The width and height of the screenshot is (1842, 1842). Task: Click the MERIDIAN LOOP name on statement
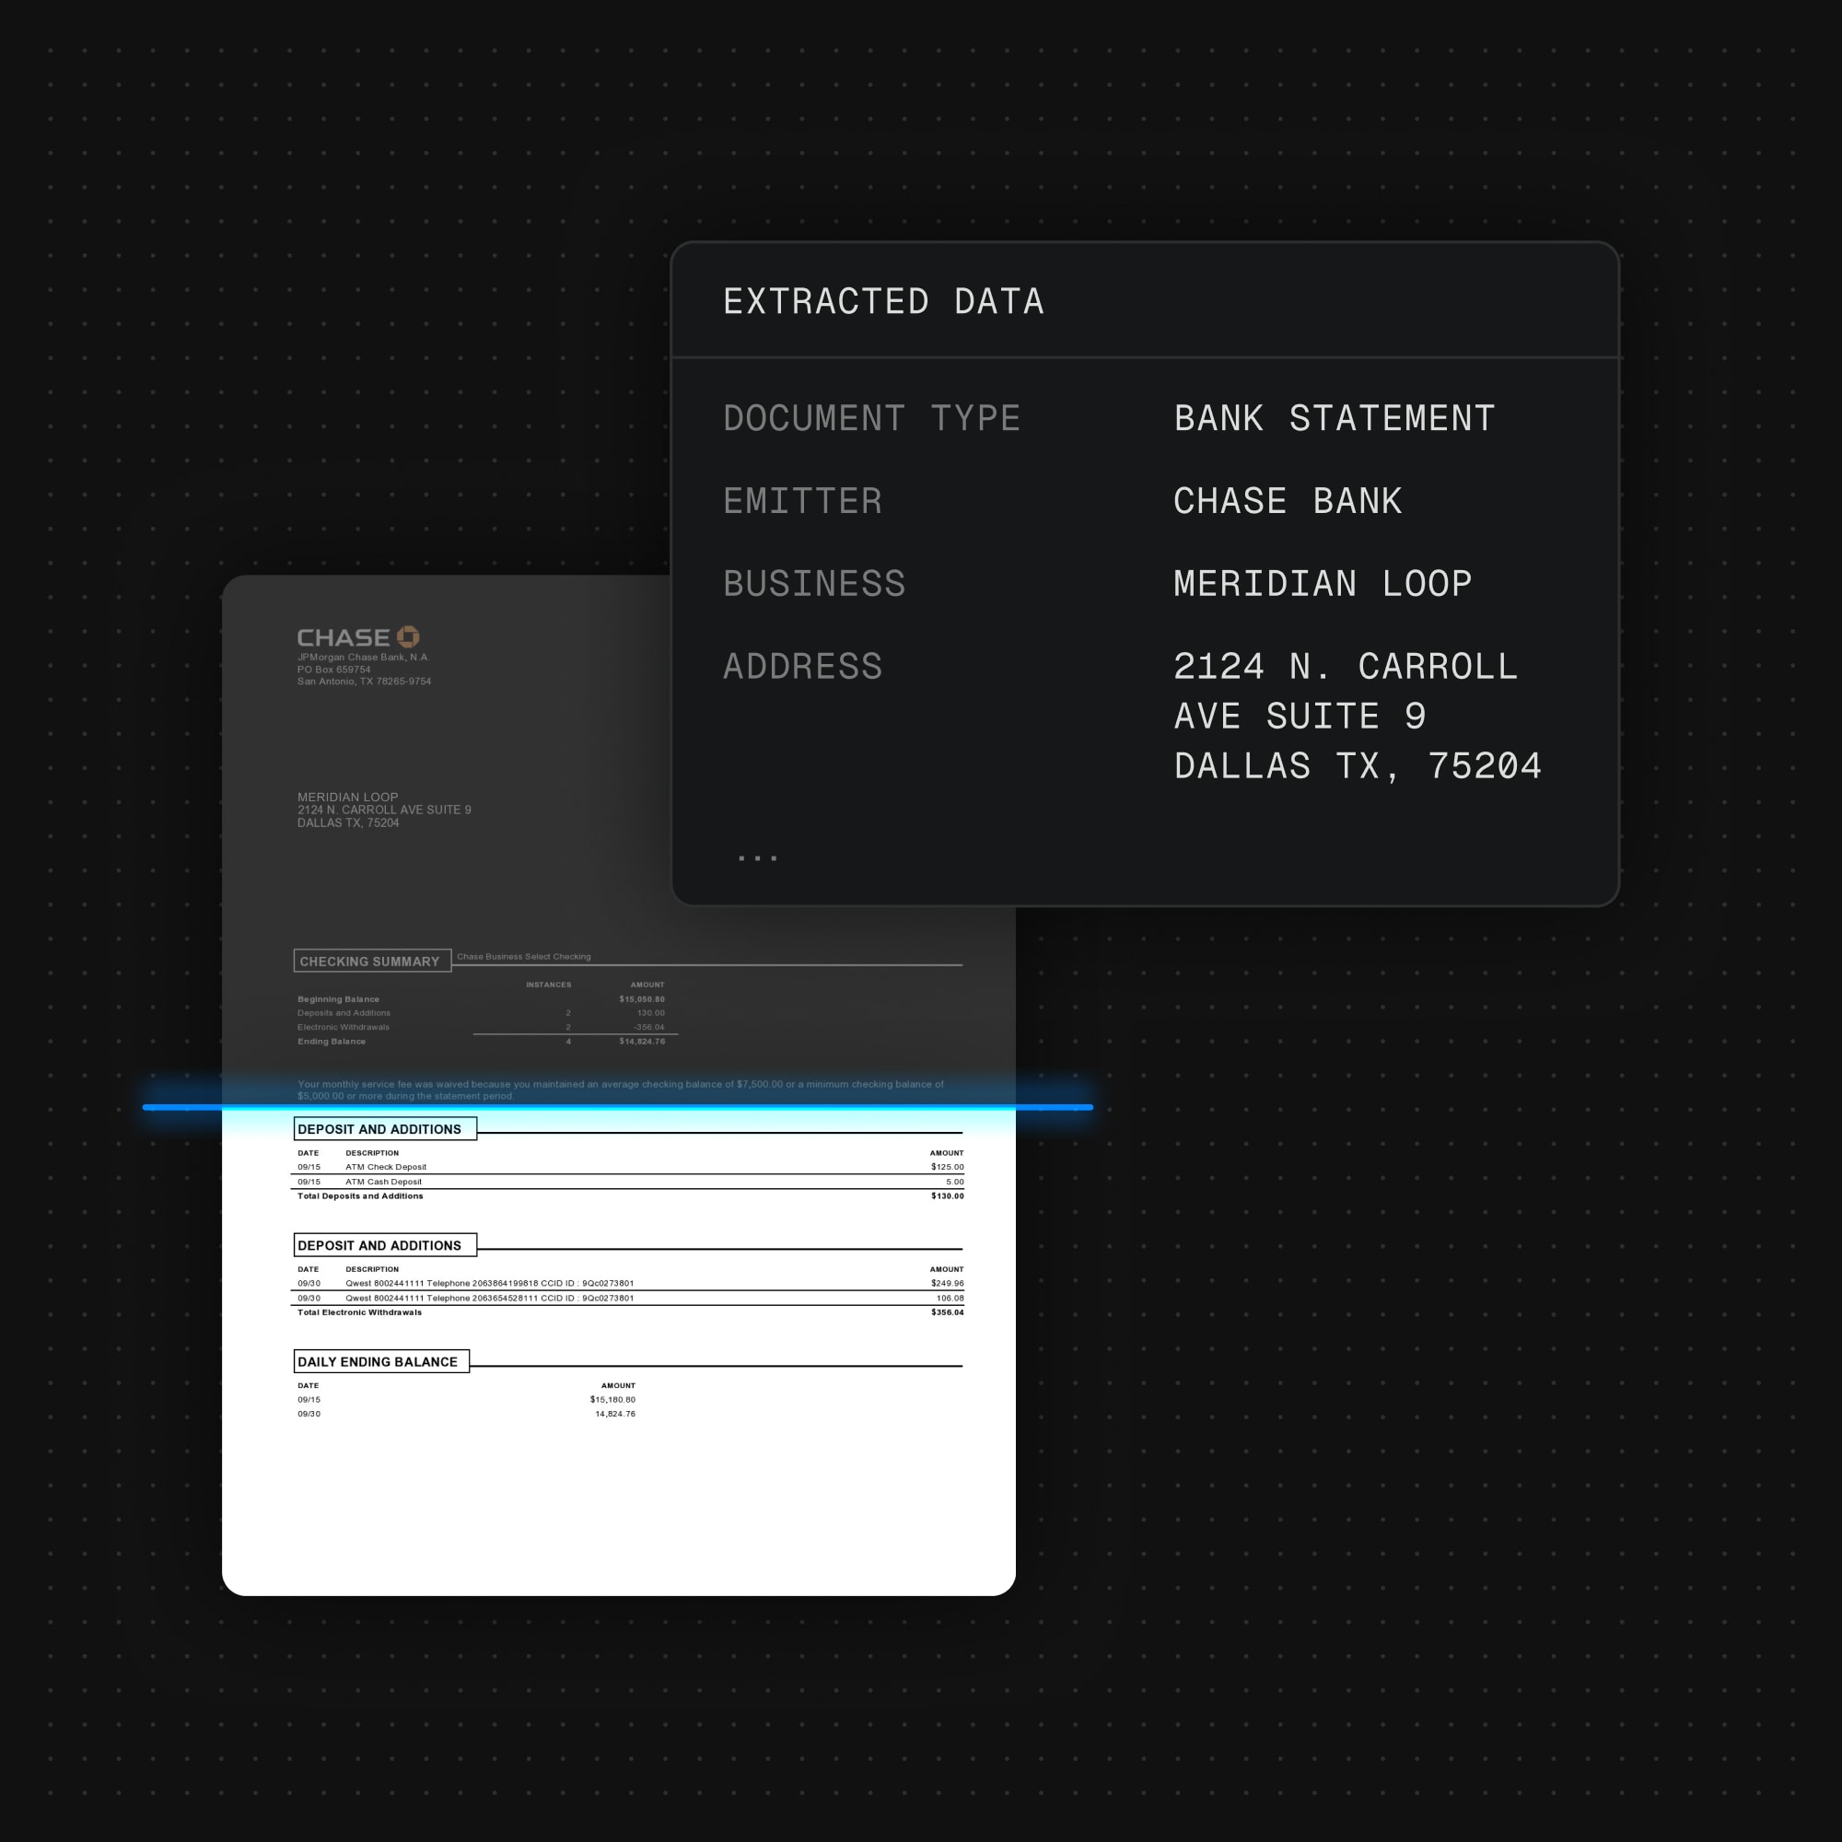click(347, 797)
